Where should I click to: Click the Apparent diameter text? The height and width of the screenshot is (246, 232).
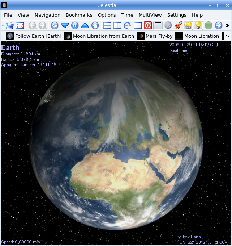[x=32, y=65]
